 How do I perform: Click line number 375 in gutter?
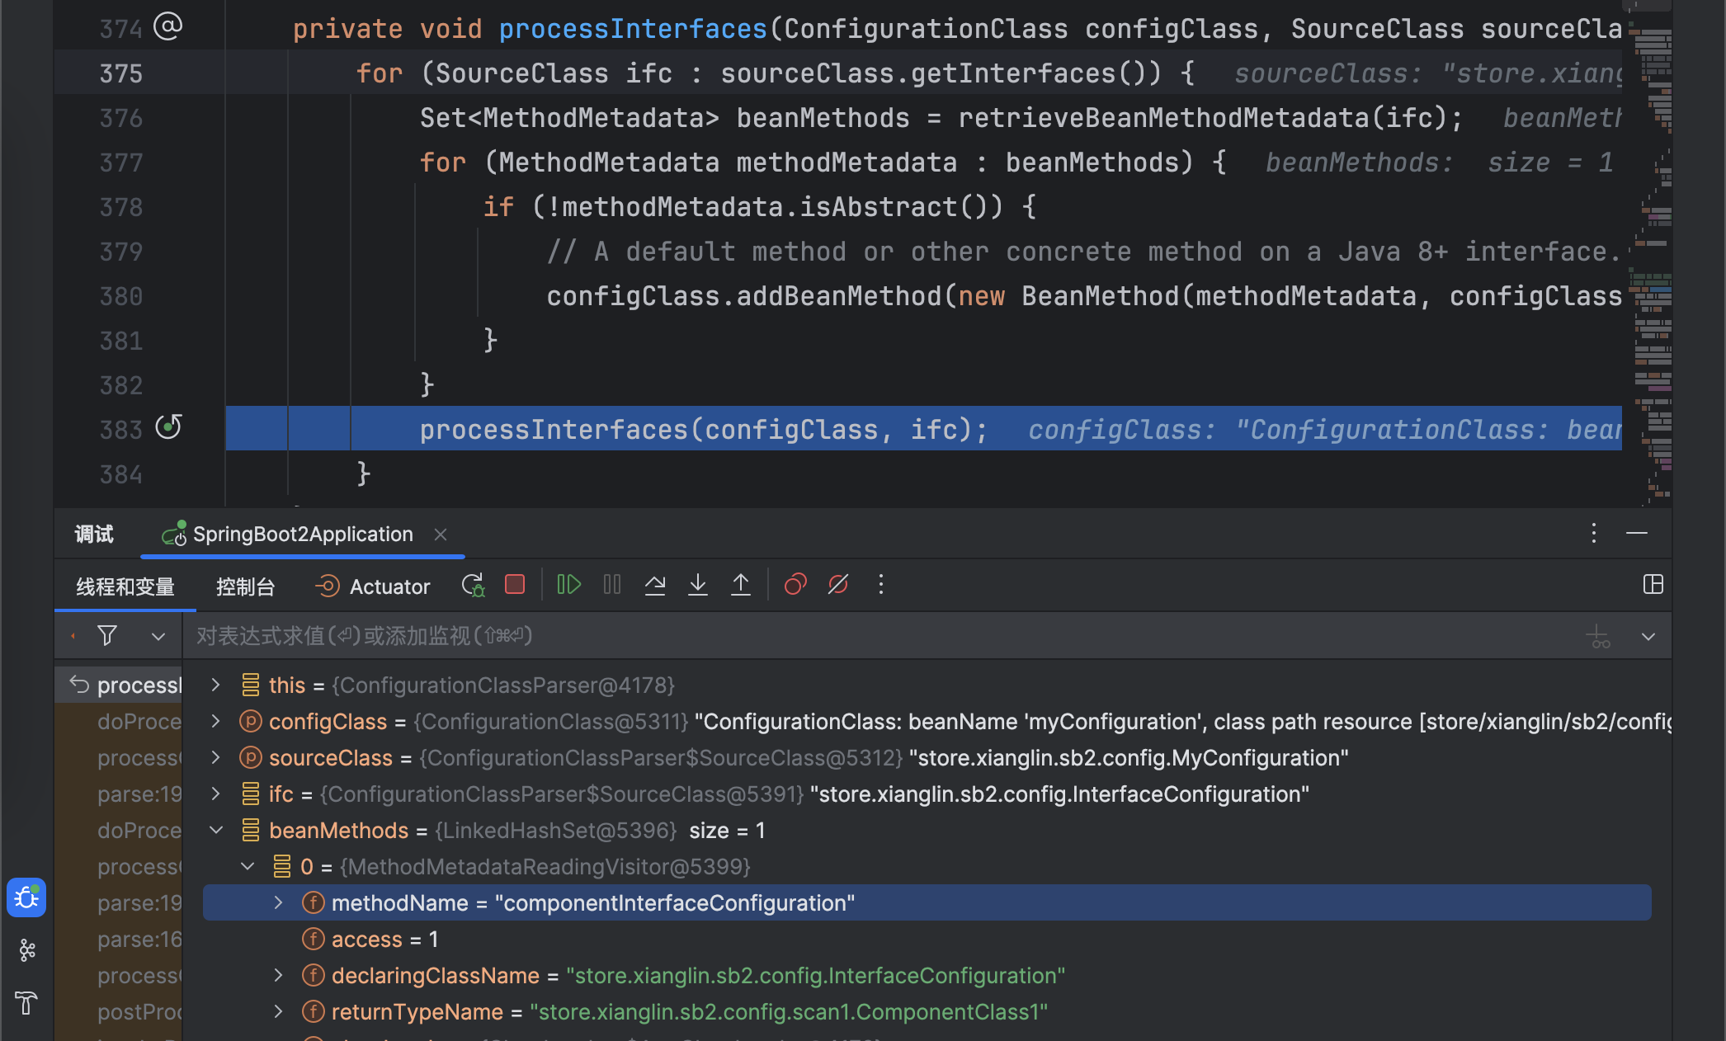click(x=121, y=73)
